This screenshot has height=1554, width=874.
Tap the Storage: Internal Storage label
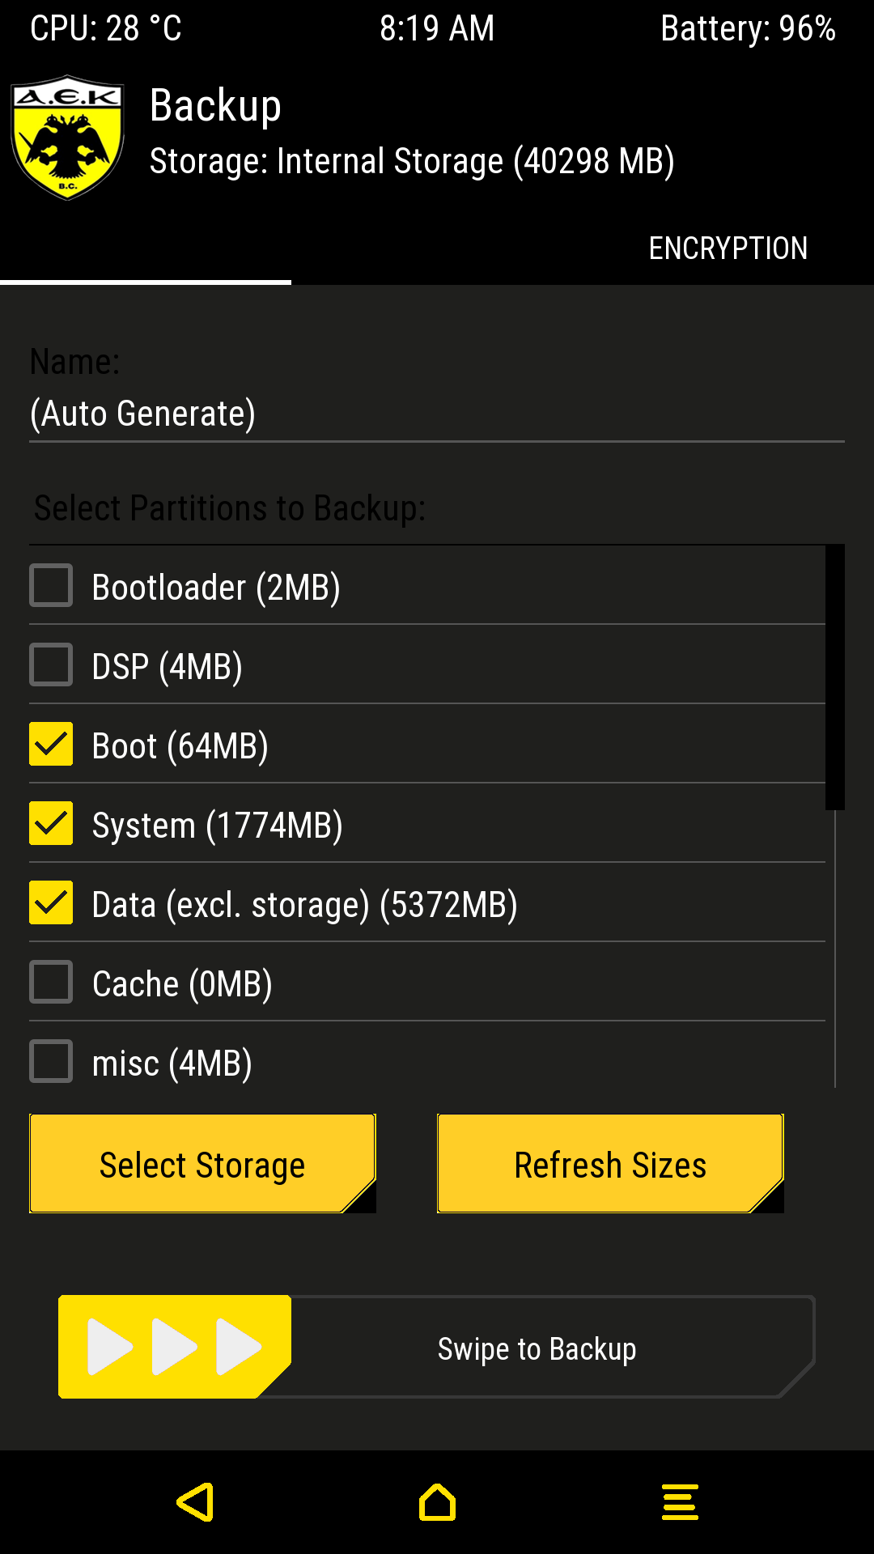pos(412,161)
